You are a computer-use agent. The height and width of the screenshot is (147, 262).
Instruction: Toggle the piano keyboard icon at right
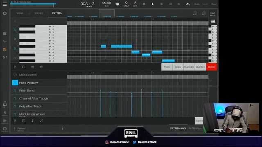click(x=213, y=21)
